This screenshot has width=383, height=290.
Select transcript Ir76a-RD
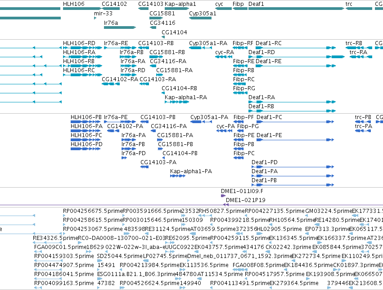(128, 75)
